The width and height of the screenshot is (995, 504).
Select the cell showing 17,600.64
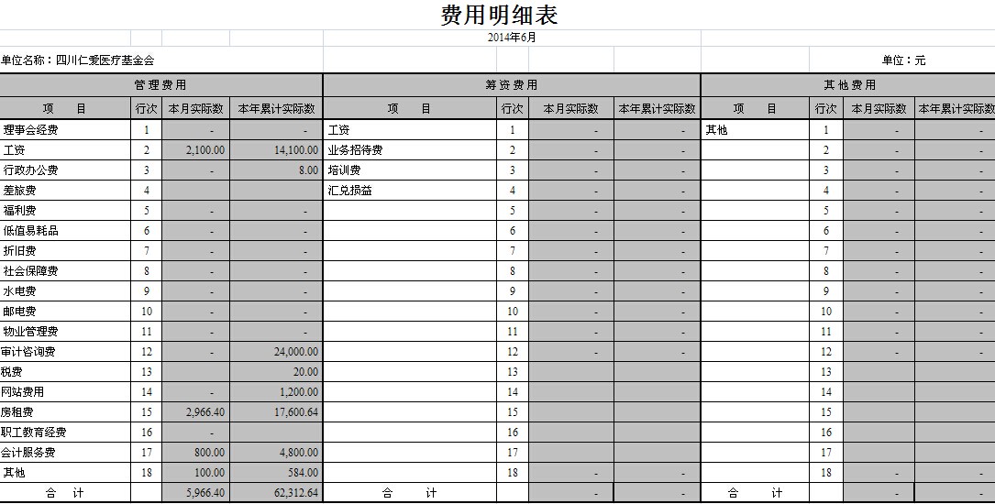tap(275, 412)
